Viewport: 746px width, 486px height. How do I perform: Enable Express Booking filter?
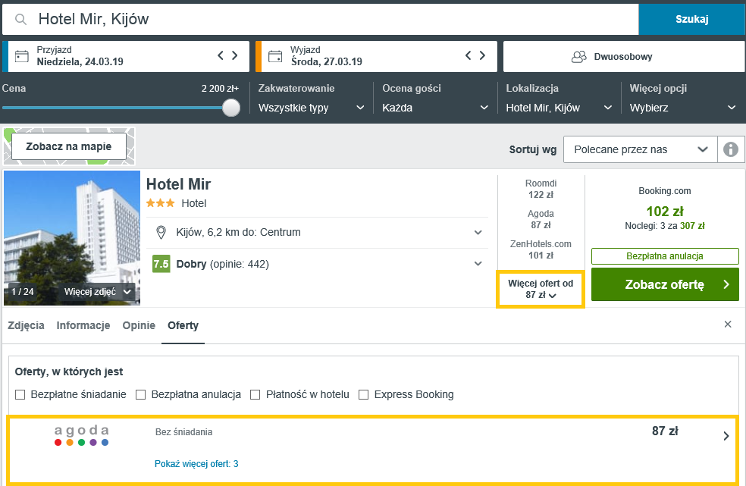363,394
